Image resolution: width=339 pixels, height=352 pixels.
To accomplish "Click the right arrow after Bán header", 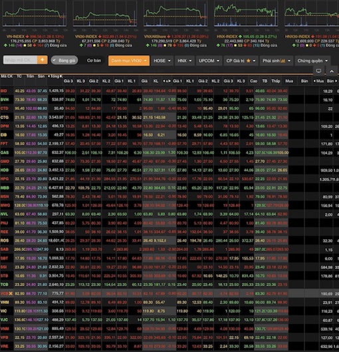I will 336,81.
